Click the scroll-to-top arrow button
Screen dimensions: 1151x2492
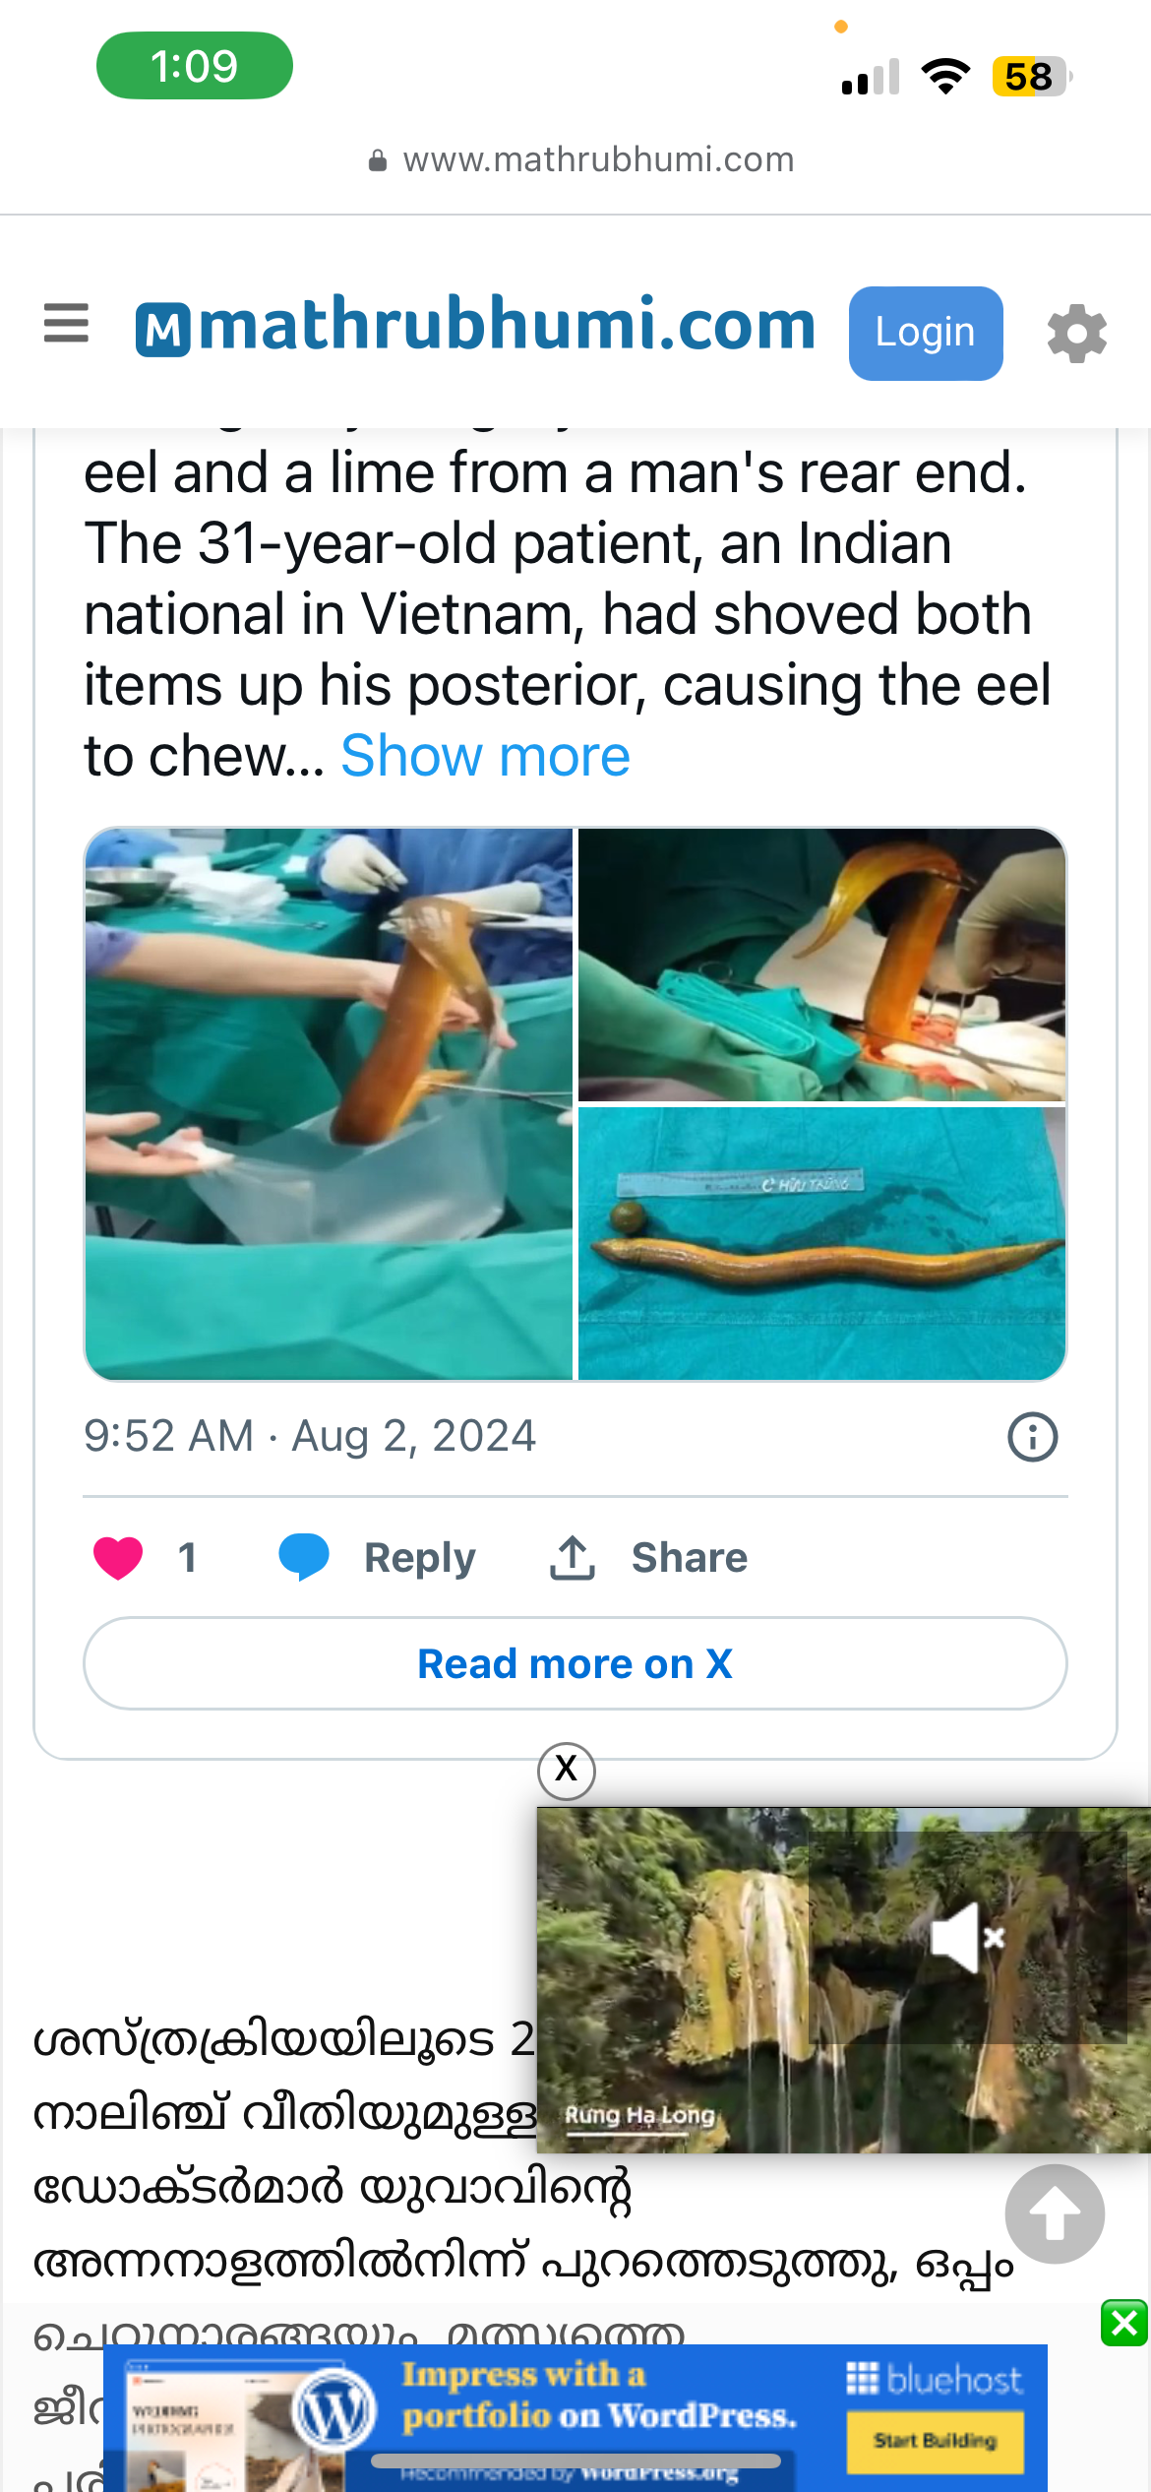pos(1055,2214)
